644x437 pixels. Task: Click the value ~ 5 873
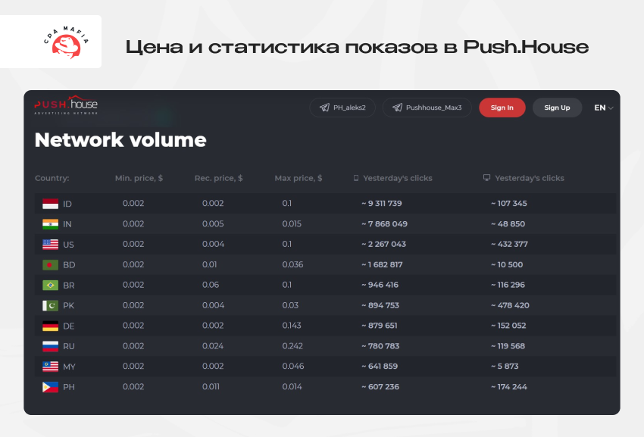pos(505,366)
